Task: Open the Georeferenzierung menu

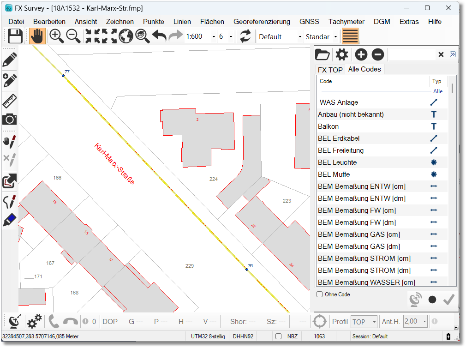Action: coord(262,22)
